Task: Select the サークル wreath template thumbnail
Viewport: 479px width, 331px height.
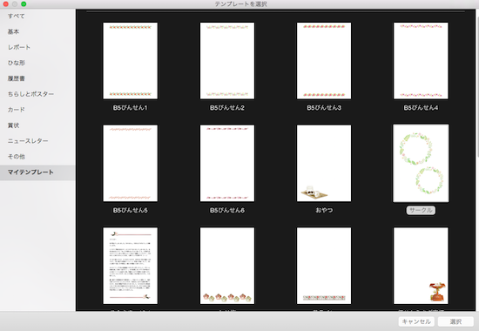Action: [x=421, y=163]
